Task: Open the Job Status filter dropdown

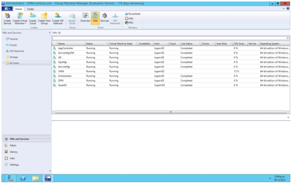Action: 199,44
